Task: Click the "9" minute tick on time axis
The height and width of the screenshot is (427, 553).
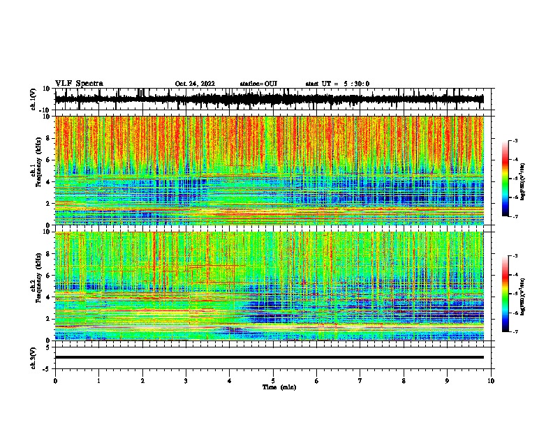Action: (x=447, y=381)
